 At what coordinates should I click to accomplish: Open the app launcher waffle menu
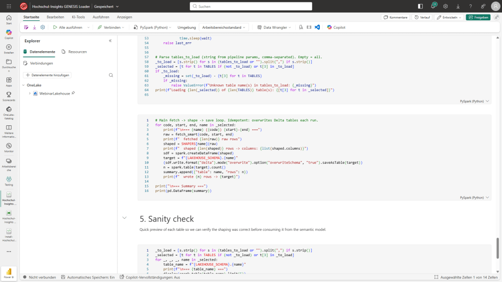[x=8, y=6]
